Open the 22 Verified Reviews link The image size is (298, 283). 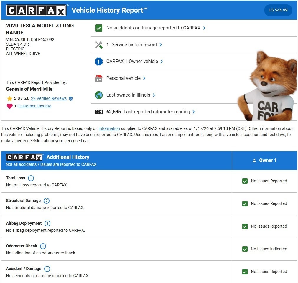click(x=49, y=98)
